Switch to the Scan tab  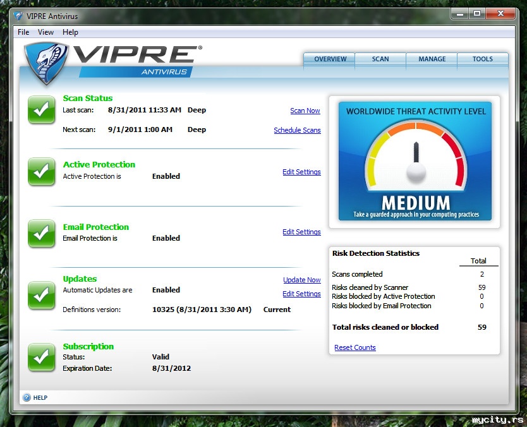(380, 59)
